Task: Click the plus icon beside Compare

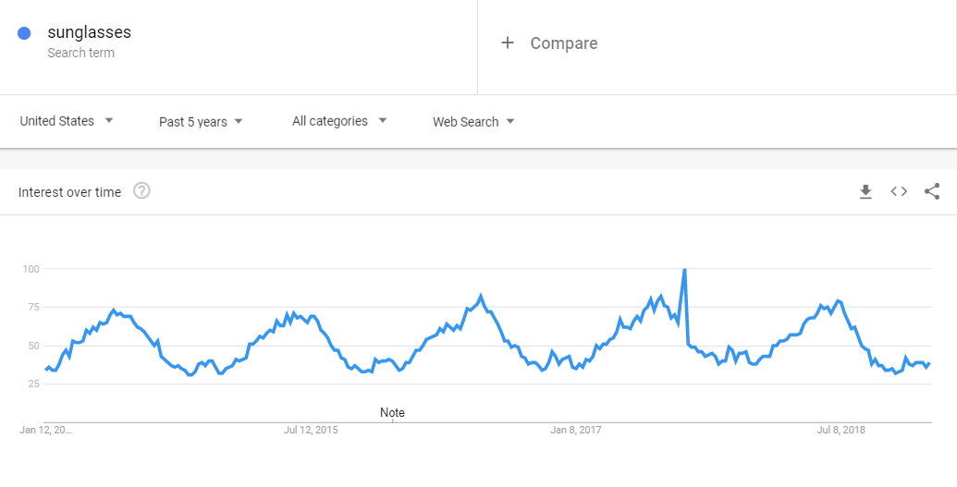Action: point(508,43)
